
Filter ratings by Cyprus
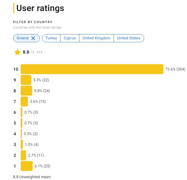click(x=70, y=38)
